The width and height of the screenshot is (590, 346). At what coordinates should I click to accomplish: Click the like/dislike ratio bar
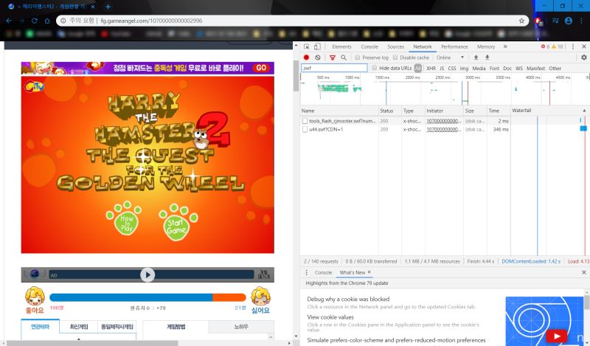pyautogui.click(x=147, y=297)
